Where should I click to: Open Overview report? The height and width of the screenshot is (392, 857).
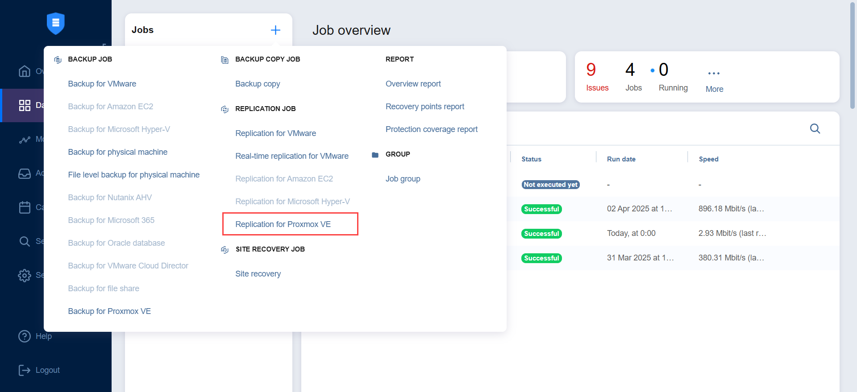click(413, 84)
